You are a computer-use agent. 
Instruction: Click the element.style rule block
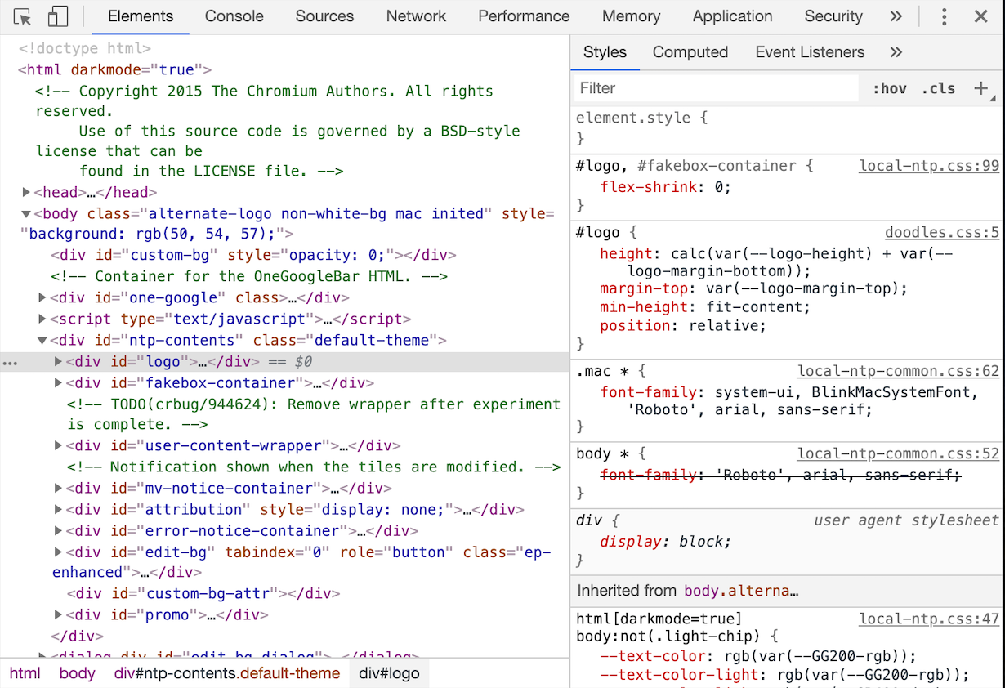788,128
